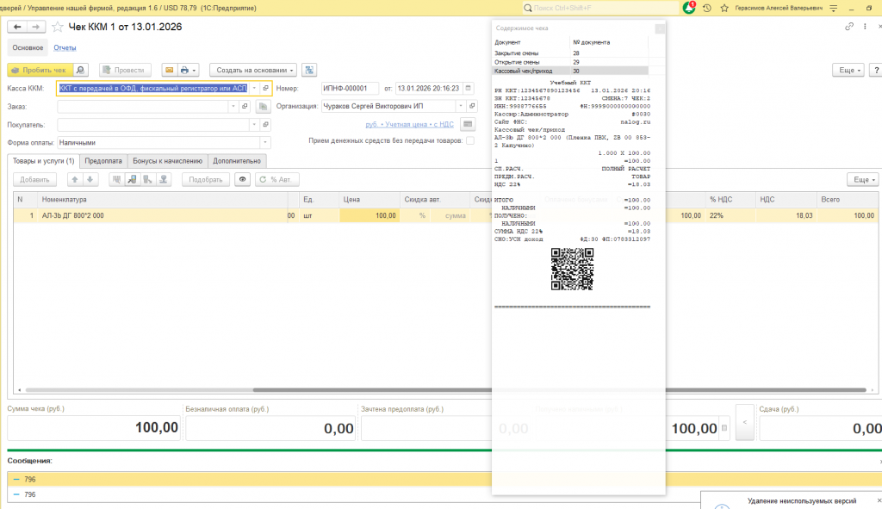Screen dimensions: 882x509
Task: Click the notification bell icon
Action: (689, 7)
